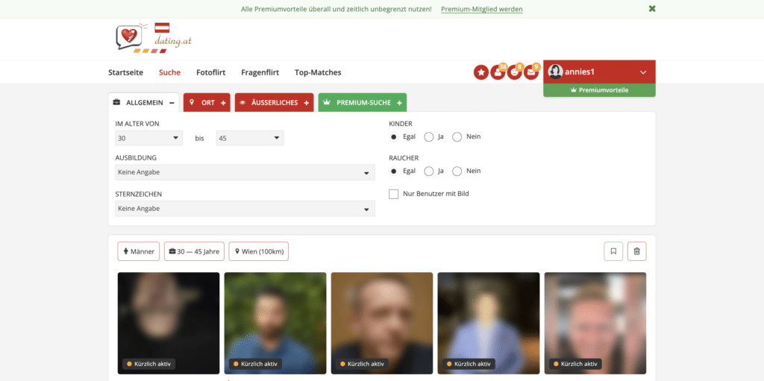Select Raucher option Egal
This screenshot has width=764, height=381.
(x=394, y=171)
